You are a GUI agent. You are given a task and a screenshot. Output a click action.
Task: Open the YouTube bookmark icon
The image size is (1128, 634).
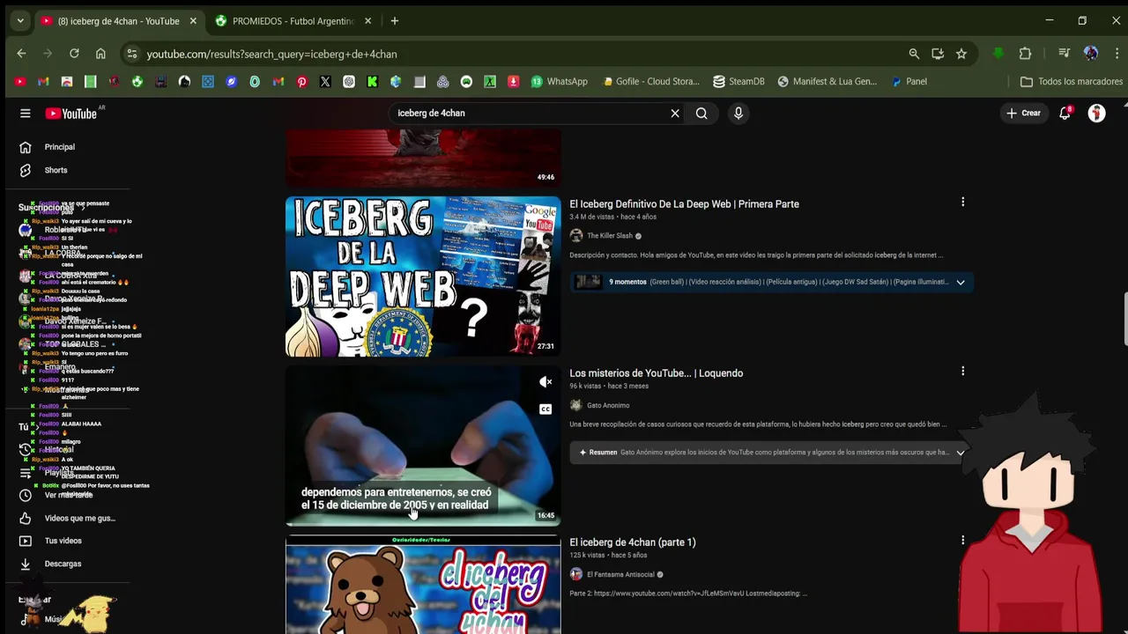click(x=20, y=81)
